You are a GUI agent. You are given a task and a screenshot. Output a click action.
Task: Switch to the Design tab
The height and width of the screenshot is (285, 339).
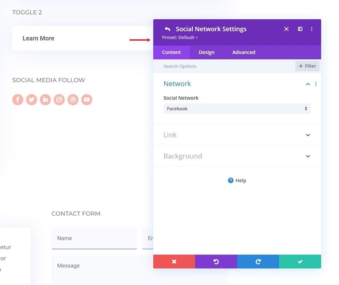pos(206,53)
